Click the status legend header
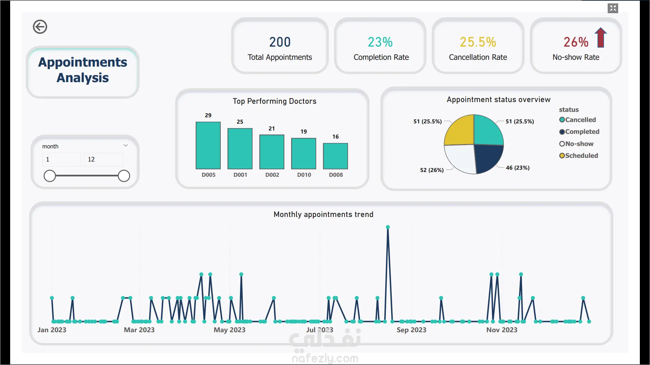650x365 pixels. (x=569, y=109)
